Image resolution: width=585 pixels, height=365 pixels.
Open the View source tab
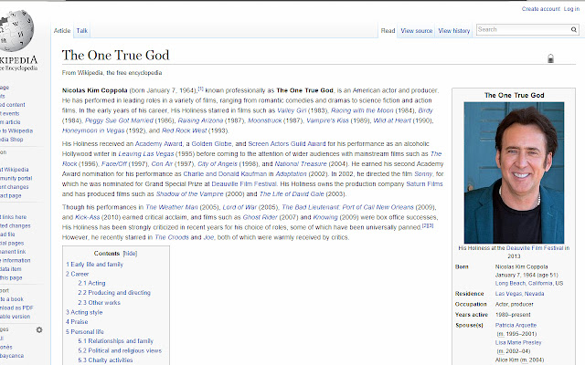pos(417,31)
